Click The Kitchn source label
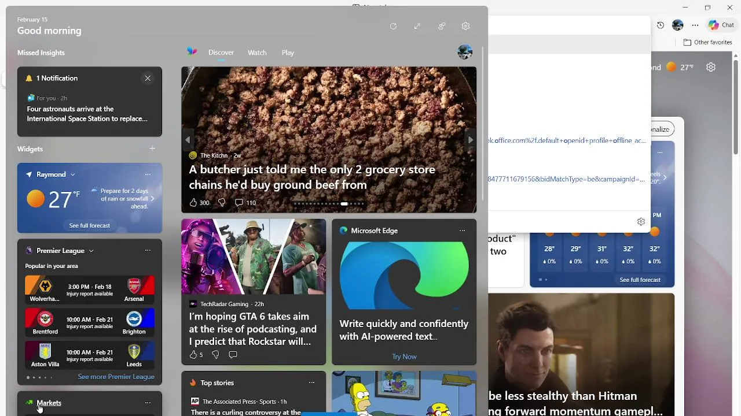The height and width of the screenshot is (416, 741). (x=214, y=155)
